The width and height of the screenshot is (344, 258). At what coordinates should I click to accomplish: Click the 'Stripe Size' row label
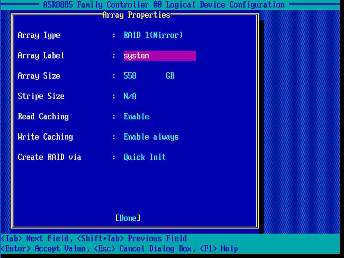[41, 97]
